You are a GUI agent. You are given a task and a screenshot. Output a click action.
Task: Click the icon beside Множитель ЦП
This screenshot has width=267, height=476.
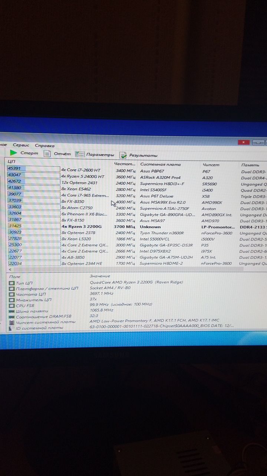pos(12,300)
